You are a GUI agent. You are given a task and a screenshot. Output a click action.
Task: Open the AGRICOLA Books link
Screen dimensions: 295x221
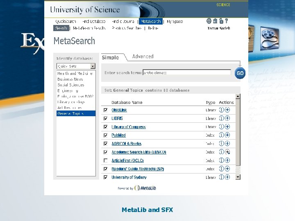click(x=127, y=144)
